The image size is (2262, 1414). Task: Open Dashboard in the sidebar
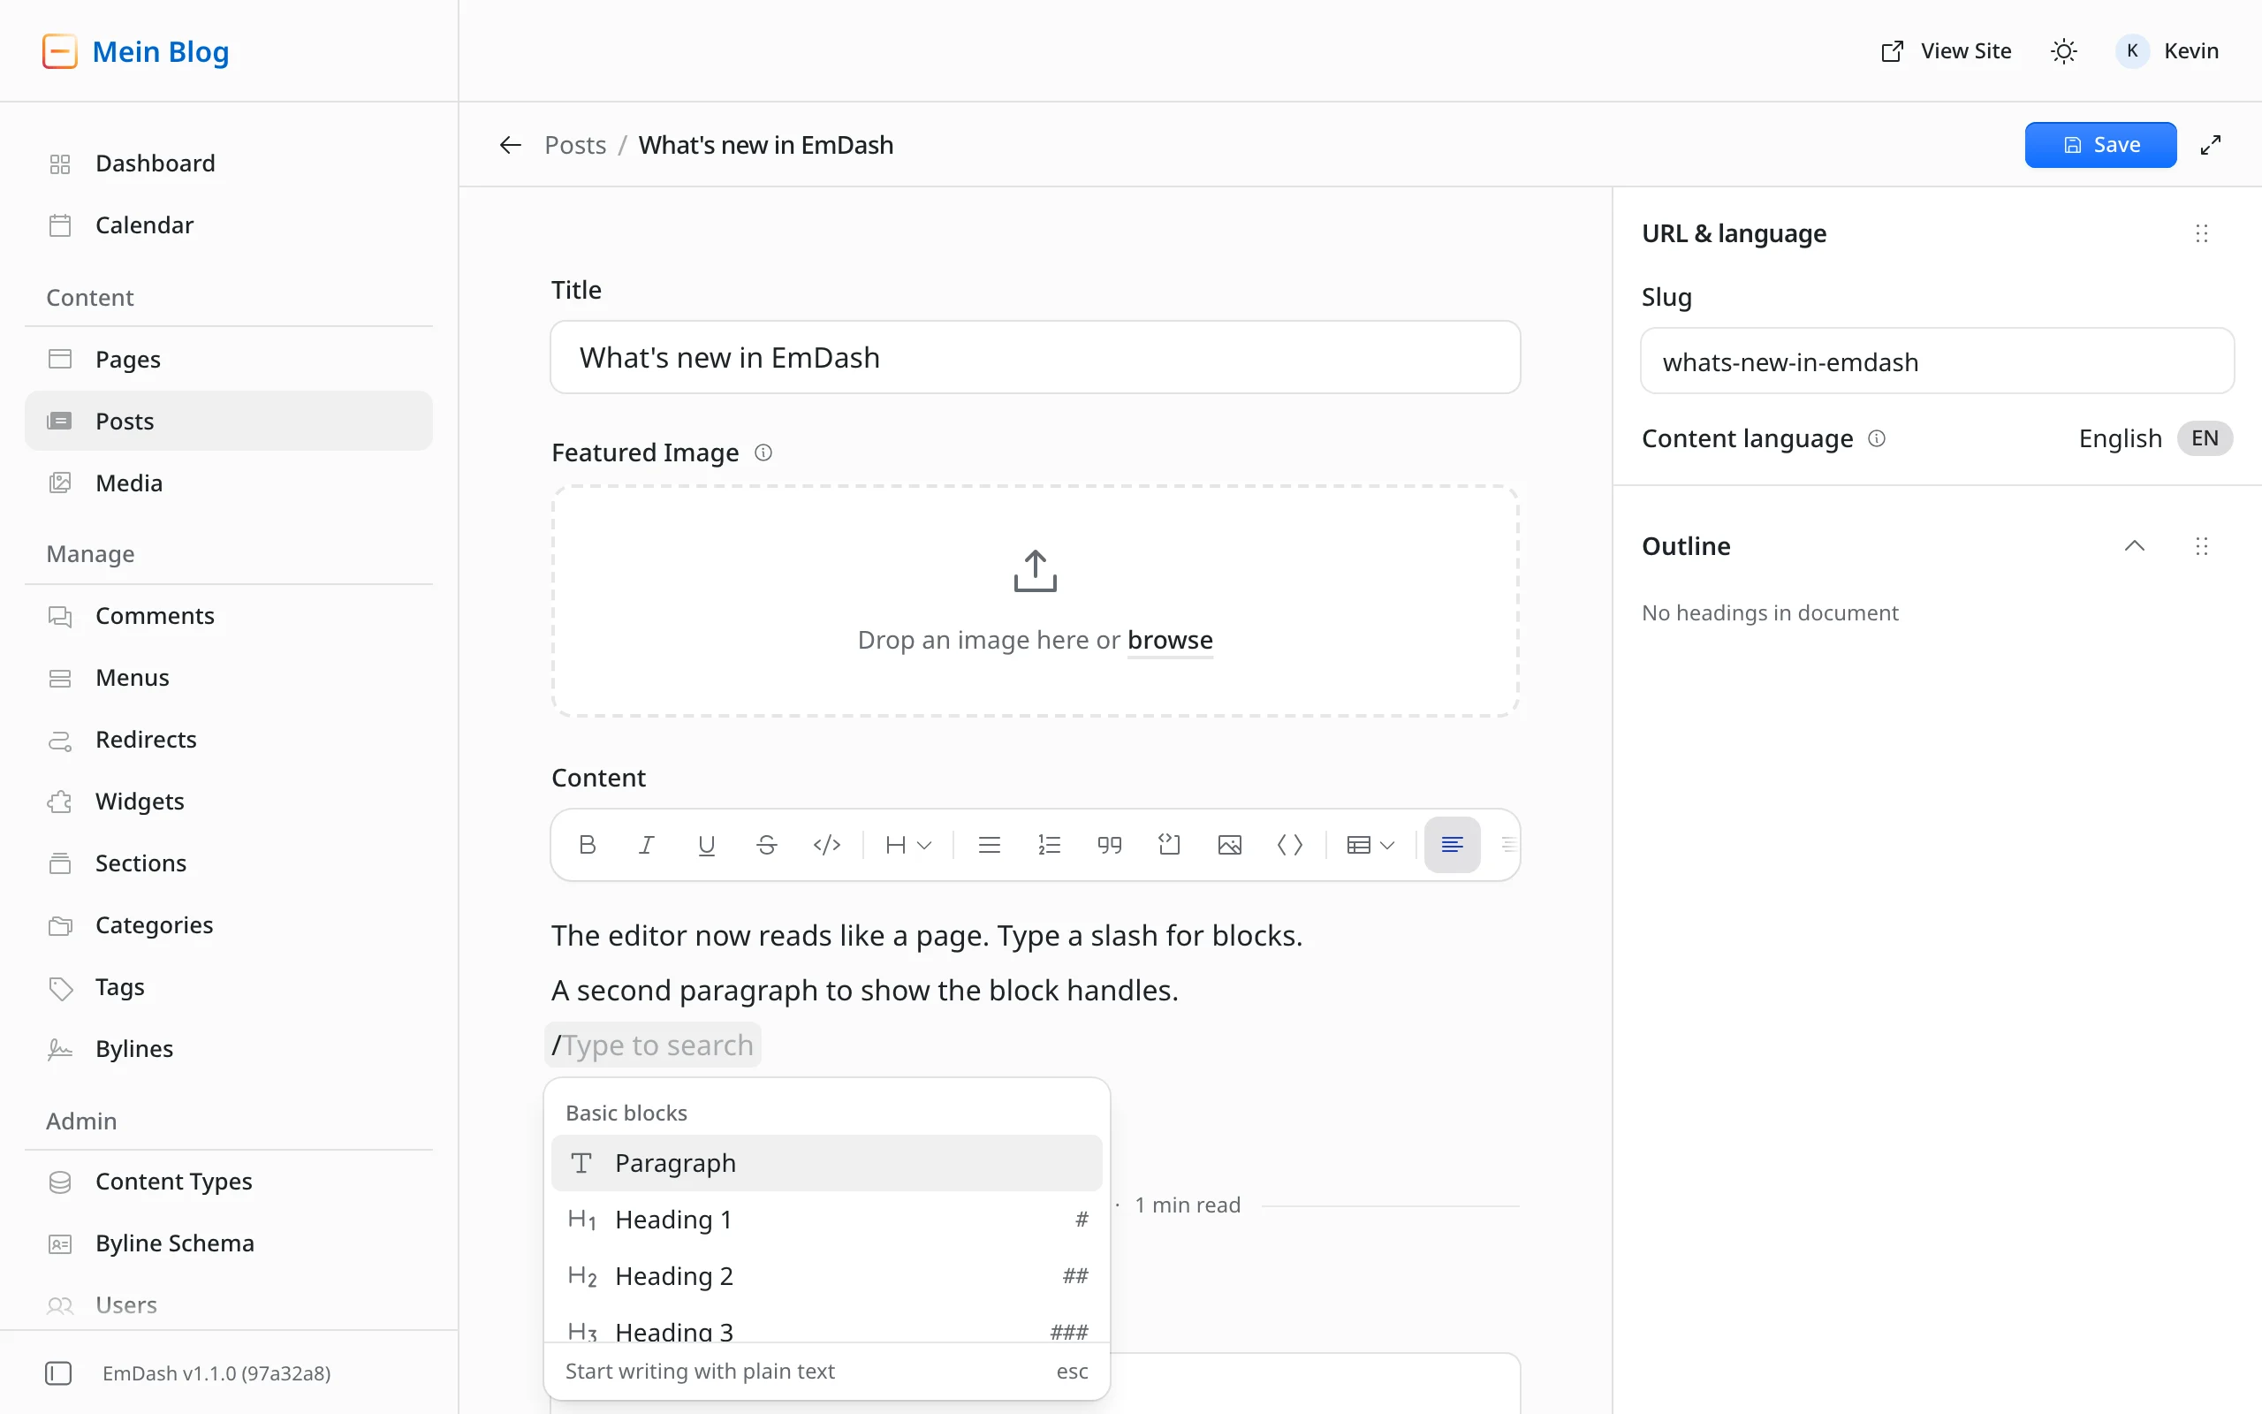228,163
